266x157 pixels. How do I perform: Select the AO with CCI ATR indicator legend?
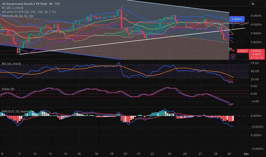pos(29,12)
